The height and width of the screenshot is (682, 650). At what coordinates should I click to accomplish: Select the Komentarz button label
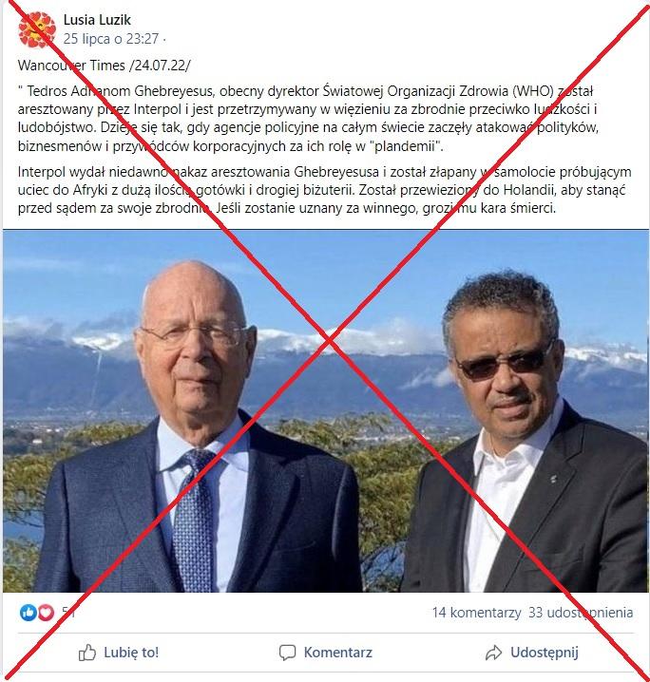tap(338, 653)
